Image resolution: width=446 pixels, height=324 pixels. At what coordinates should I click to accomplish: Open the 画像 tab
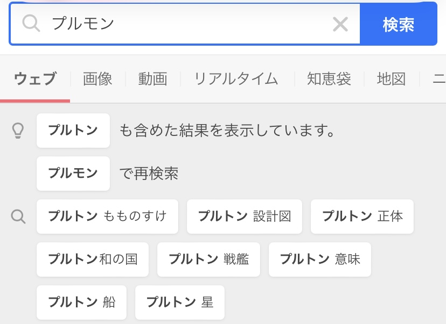(x=97, y=79)
